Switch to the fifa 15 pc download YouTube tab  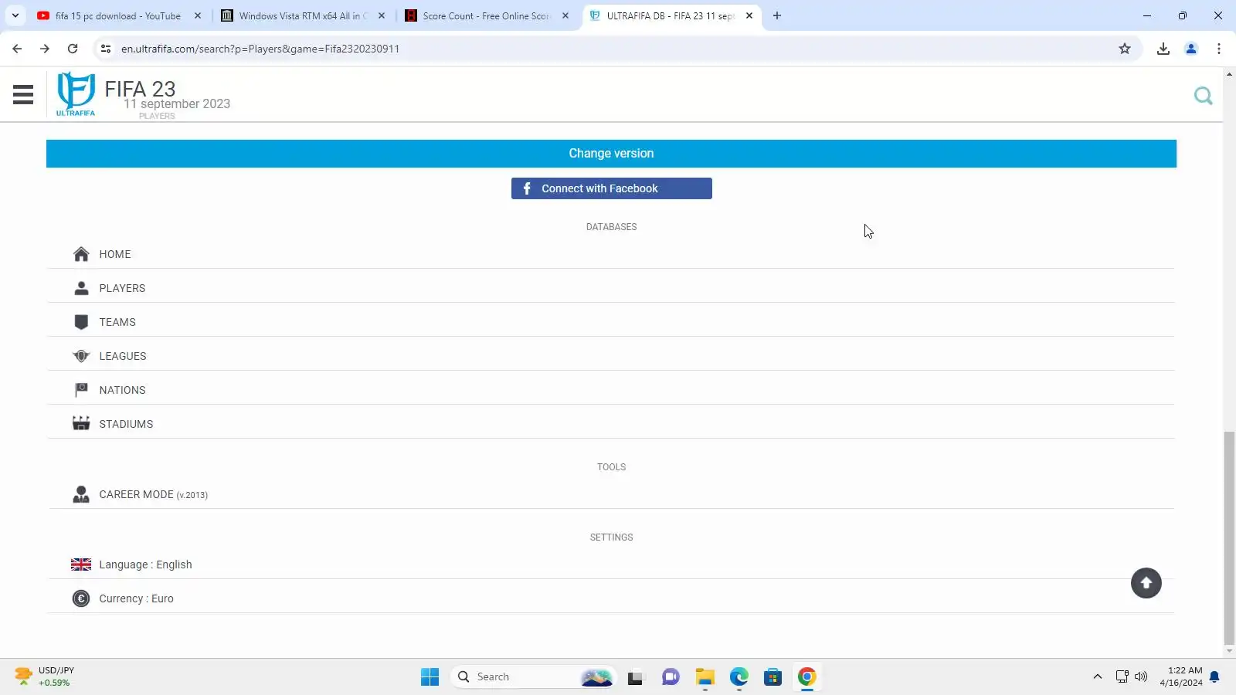[x=119, y=15]
